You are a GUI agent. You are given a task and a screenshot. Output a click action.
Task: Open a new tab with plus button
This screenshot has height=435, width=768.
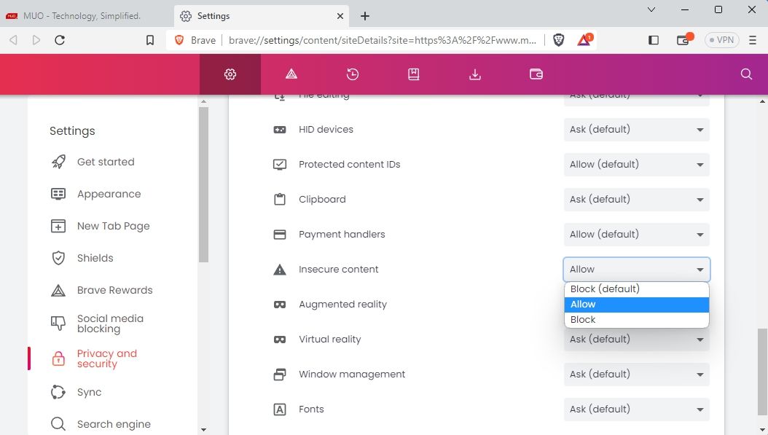point(365,16)
